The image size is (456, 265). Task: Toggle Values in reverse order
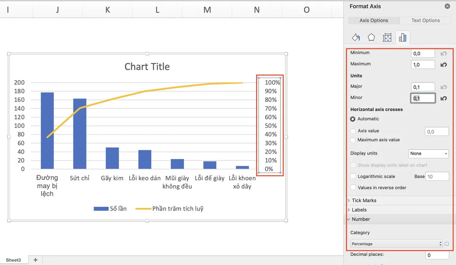pos(353,187)
